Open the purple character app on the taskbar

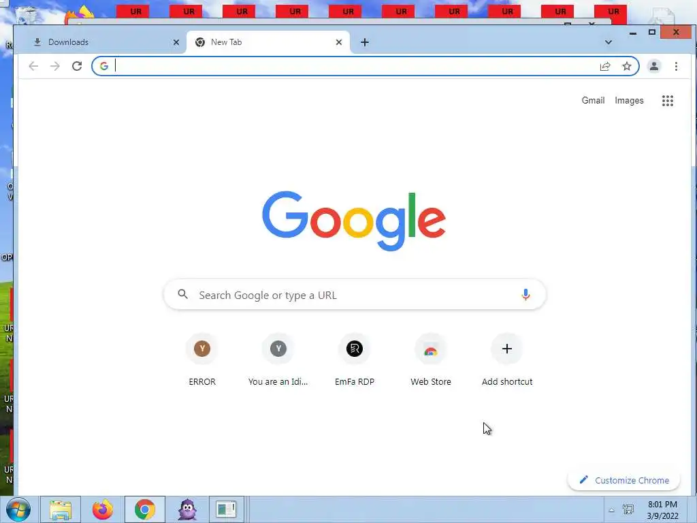tap(187, 509)
